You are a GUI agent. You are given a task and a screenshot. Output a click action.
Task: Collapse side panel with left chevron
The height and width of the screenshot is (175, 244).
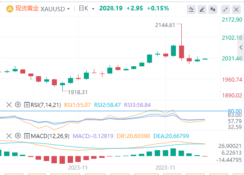coord(241,47)
